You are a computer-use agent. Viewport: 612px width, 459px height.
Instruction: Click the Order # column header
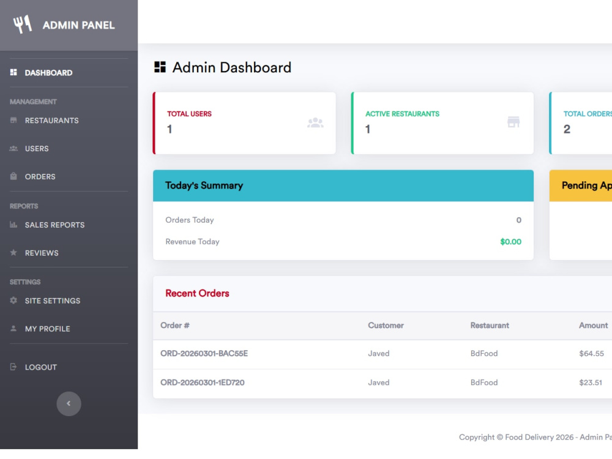(175, 325)
